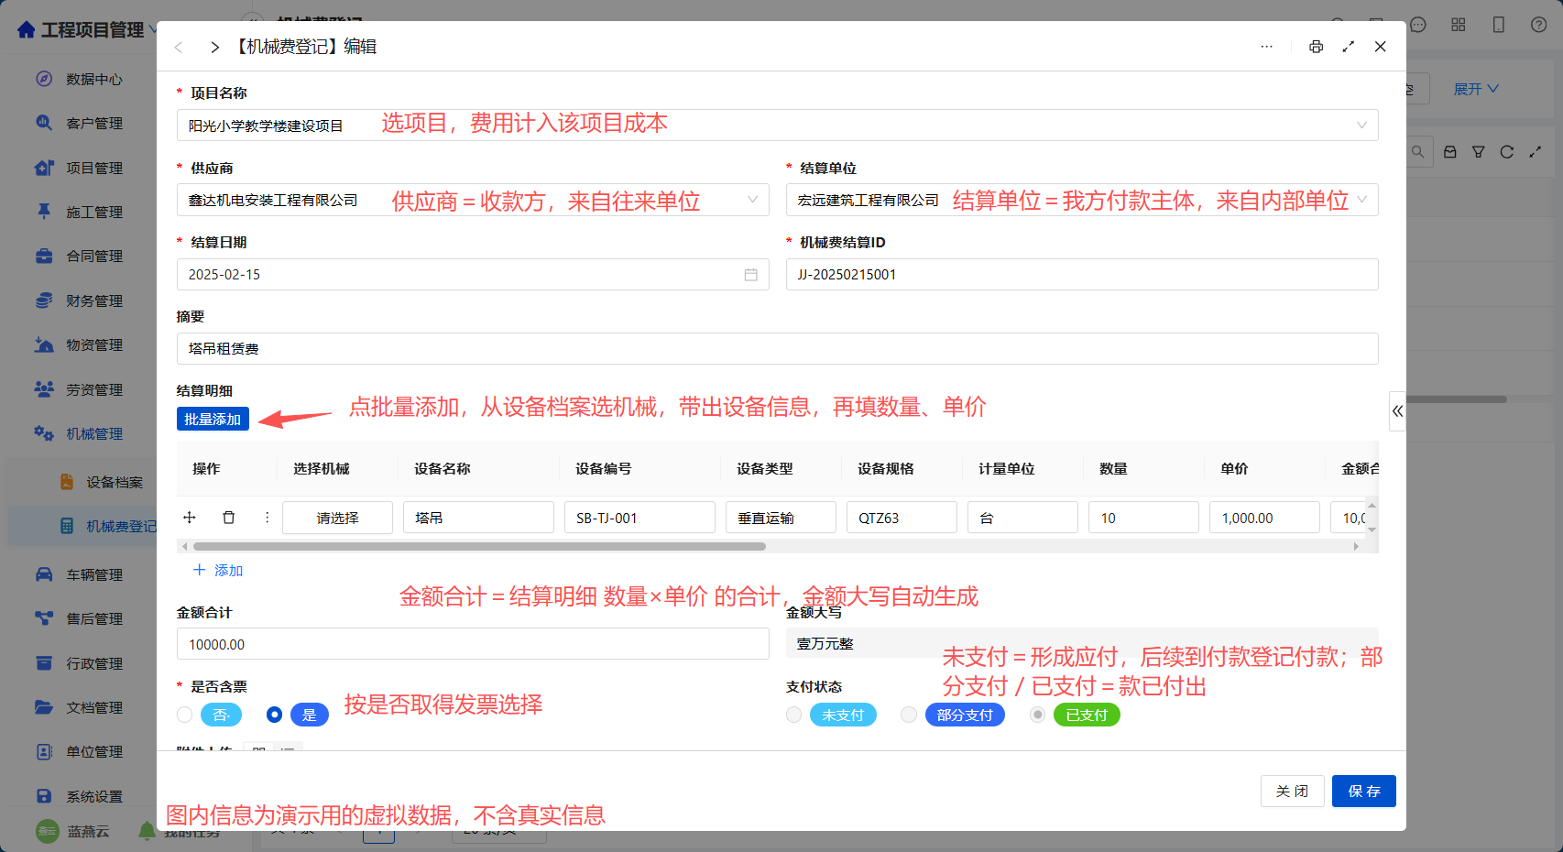Expand the 项目名称 dropdown
Viewport: 1563px width, 852px height.
pyautogui.click(x=1361, y=126)
